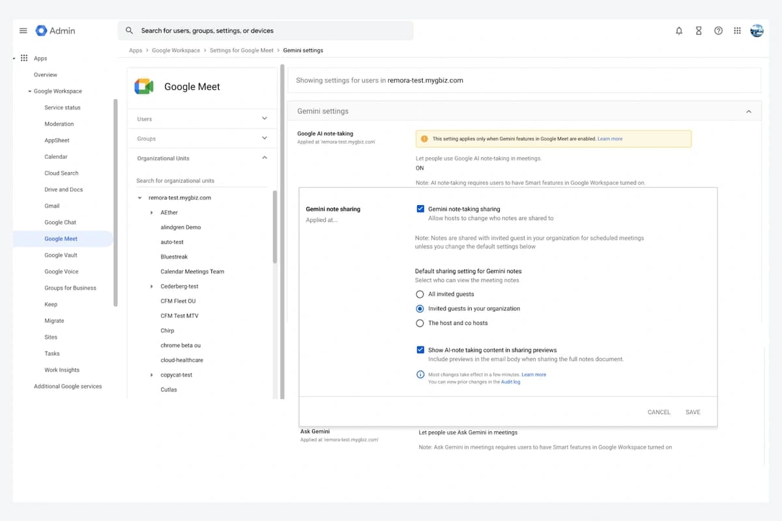Click the main search field

point(265,31)
